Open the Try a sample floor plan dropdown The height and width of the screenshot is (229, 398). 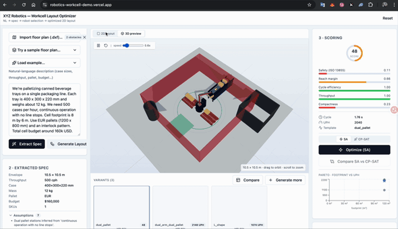pyautogui.click(x=45, y=50)
